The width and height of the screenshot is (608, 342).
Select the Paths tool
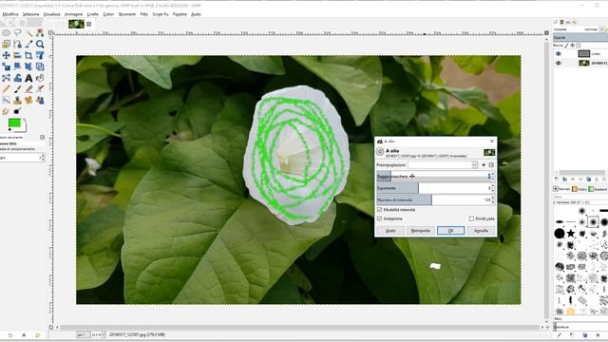[x=17, y=45]
